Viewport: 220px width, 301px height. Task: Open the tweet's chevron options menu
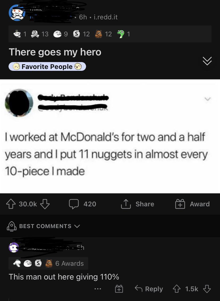(x=208, y=99)
